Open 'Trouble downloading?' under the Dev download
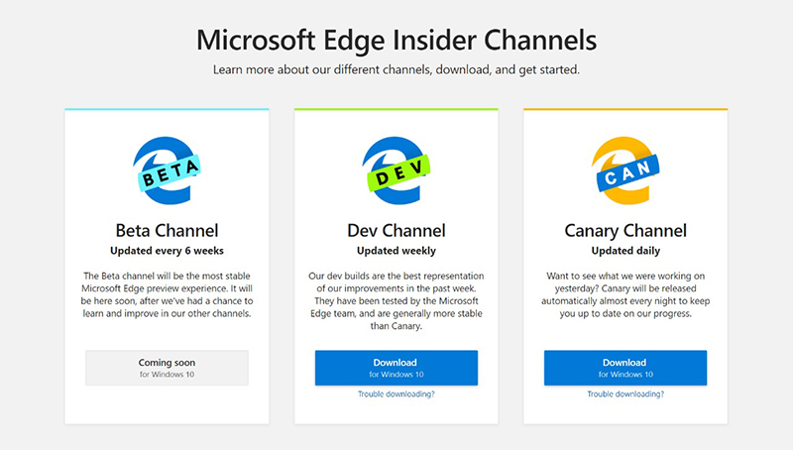 pyautogui.click(x=396, y=394)
